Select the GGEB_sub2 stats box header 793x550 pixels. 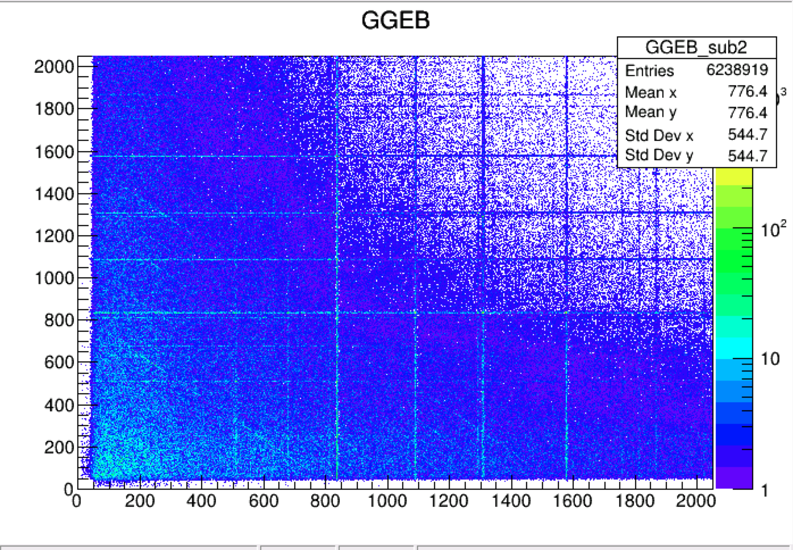696,47
